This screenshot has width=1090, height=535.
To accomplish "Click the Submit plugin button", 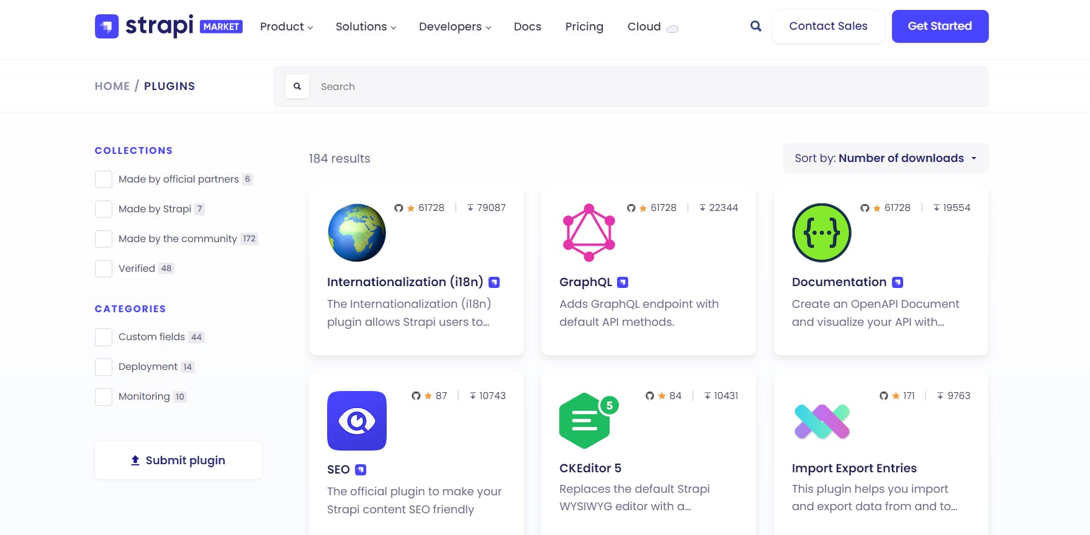I will coord(178,461).
